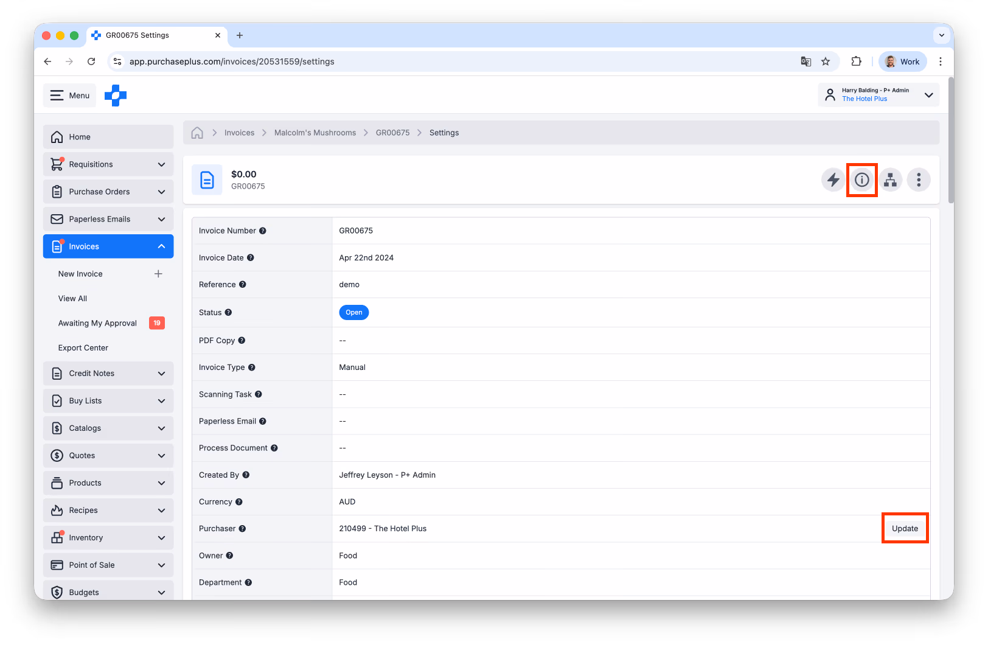Click help icon next to Status
Viewport: 988px width, 645px height.
tap(229, 313)
